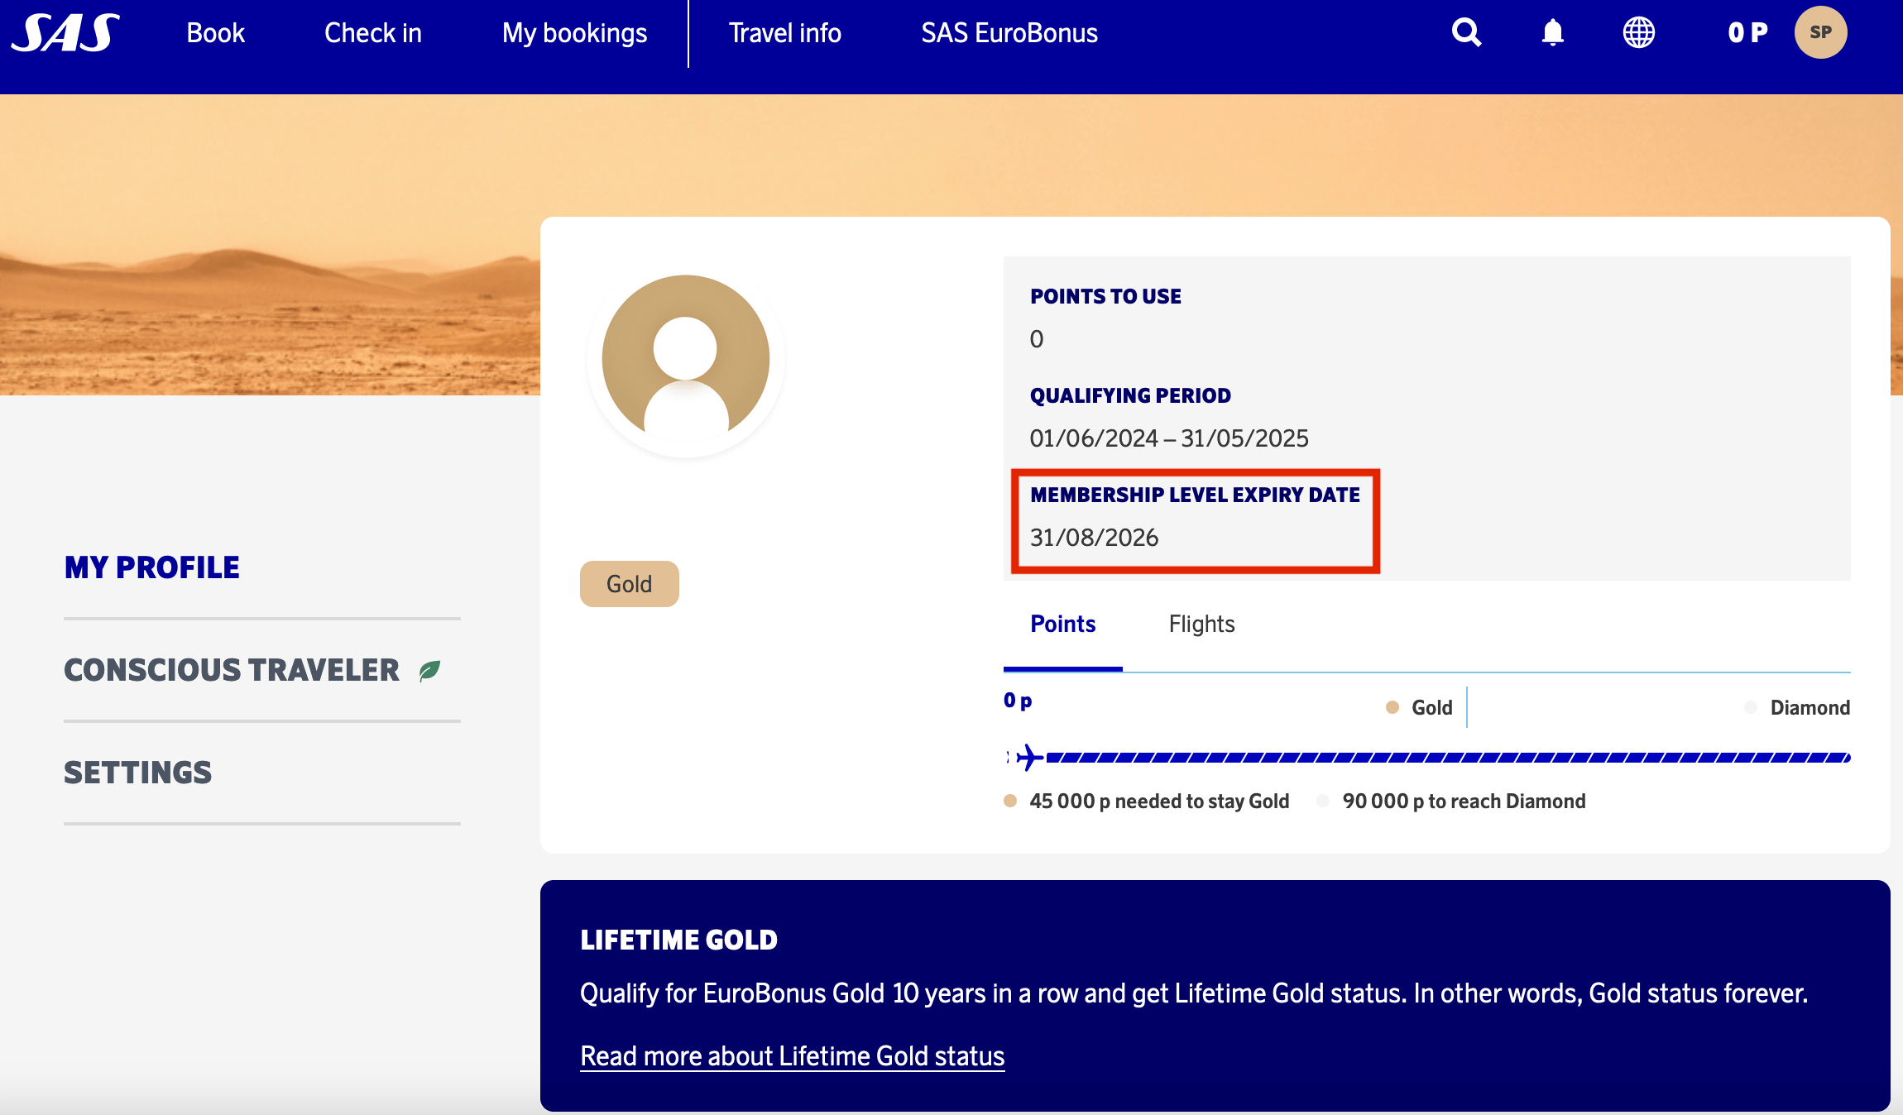
Task: Open the SAS EuroBonus menu
Action: click(x=1009, y=32)
